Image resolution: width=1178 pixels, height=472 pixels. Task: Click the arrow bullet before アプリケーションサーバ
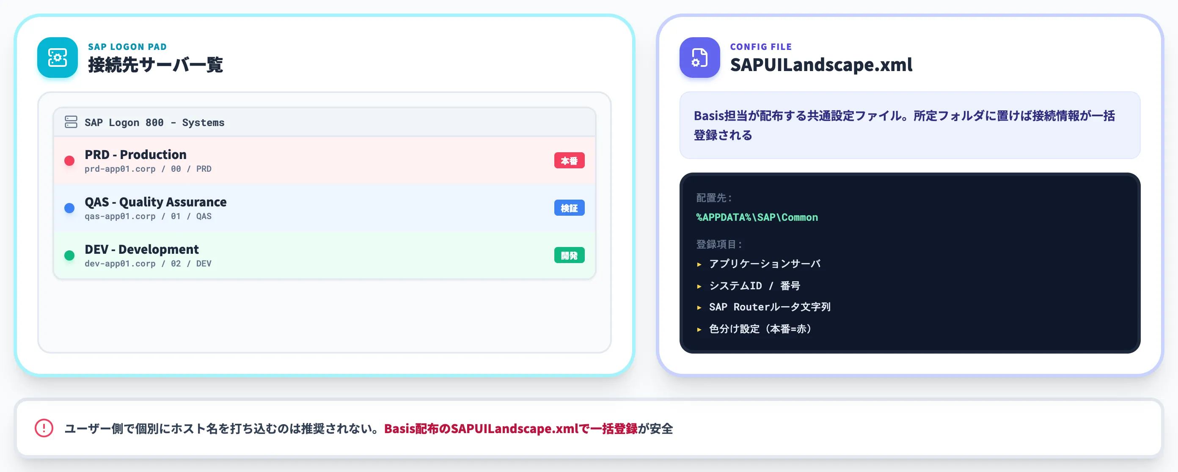pyautogui.click(x=699, y=264)
